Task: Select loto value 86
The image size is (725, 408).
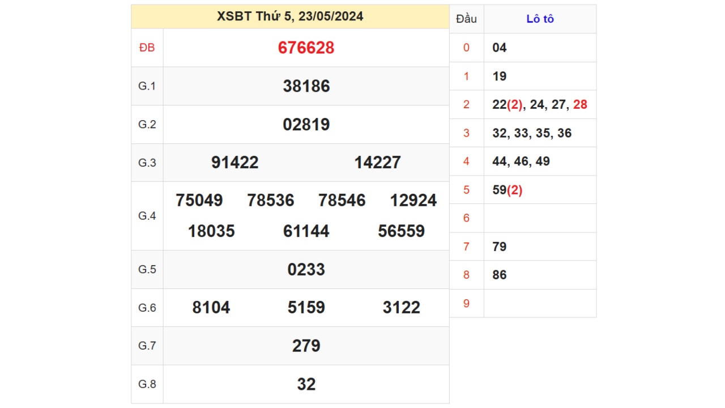Action: coord(500,275)
